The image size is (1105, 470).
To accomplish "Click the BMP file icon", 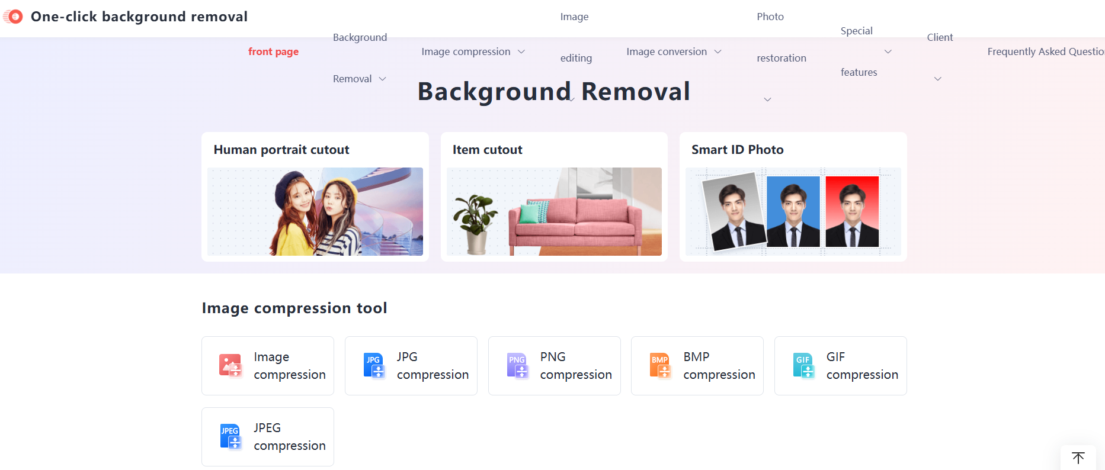I will [x=660, y=366].
